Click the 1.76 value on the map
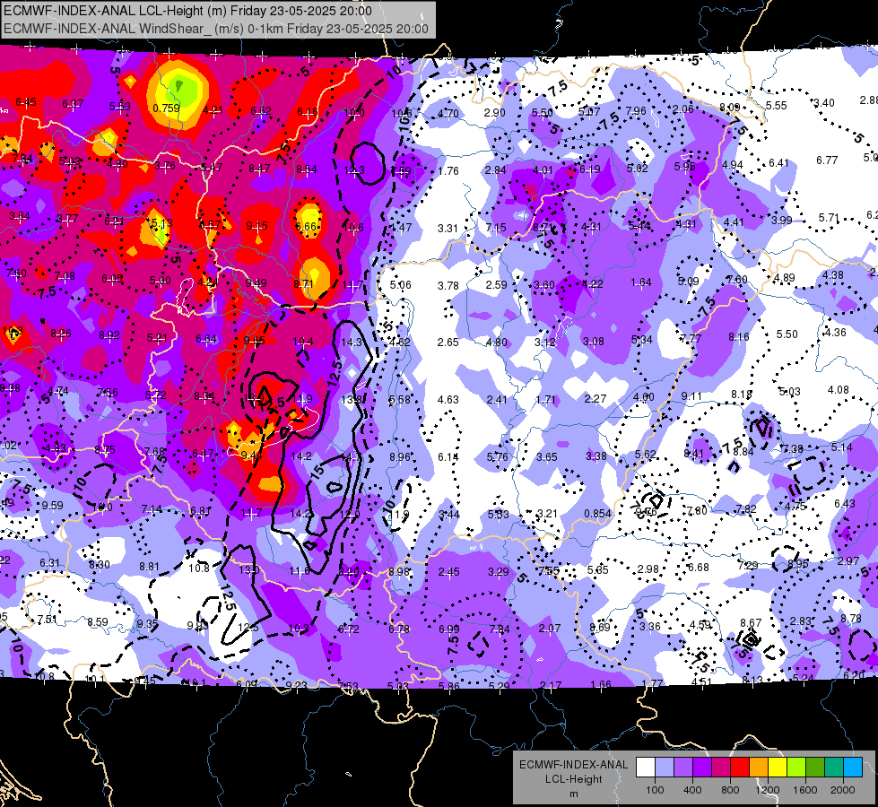Screen dimensions: 878x807 click(448, 170)
